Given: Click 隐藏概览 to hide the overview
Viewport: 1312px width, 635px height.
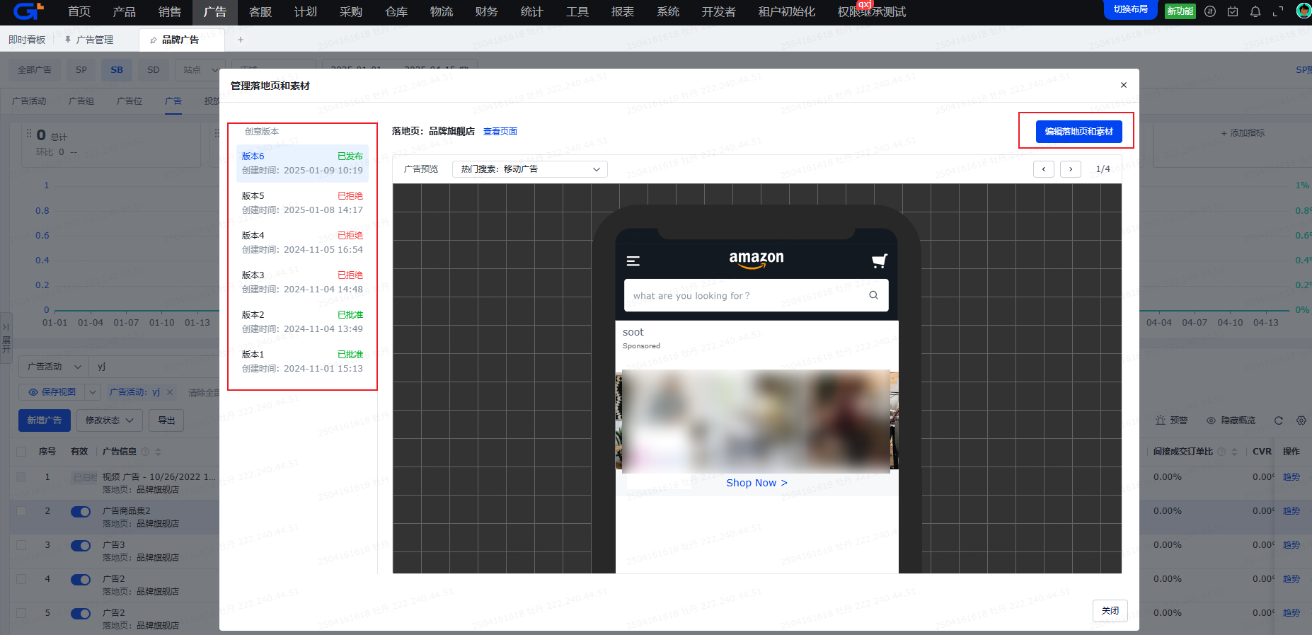Looking at the screenshot, I should [x=1231, y=421].
